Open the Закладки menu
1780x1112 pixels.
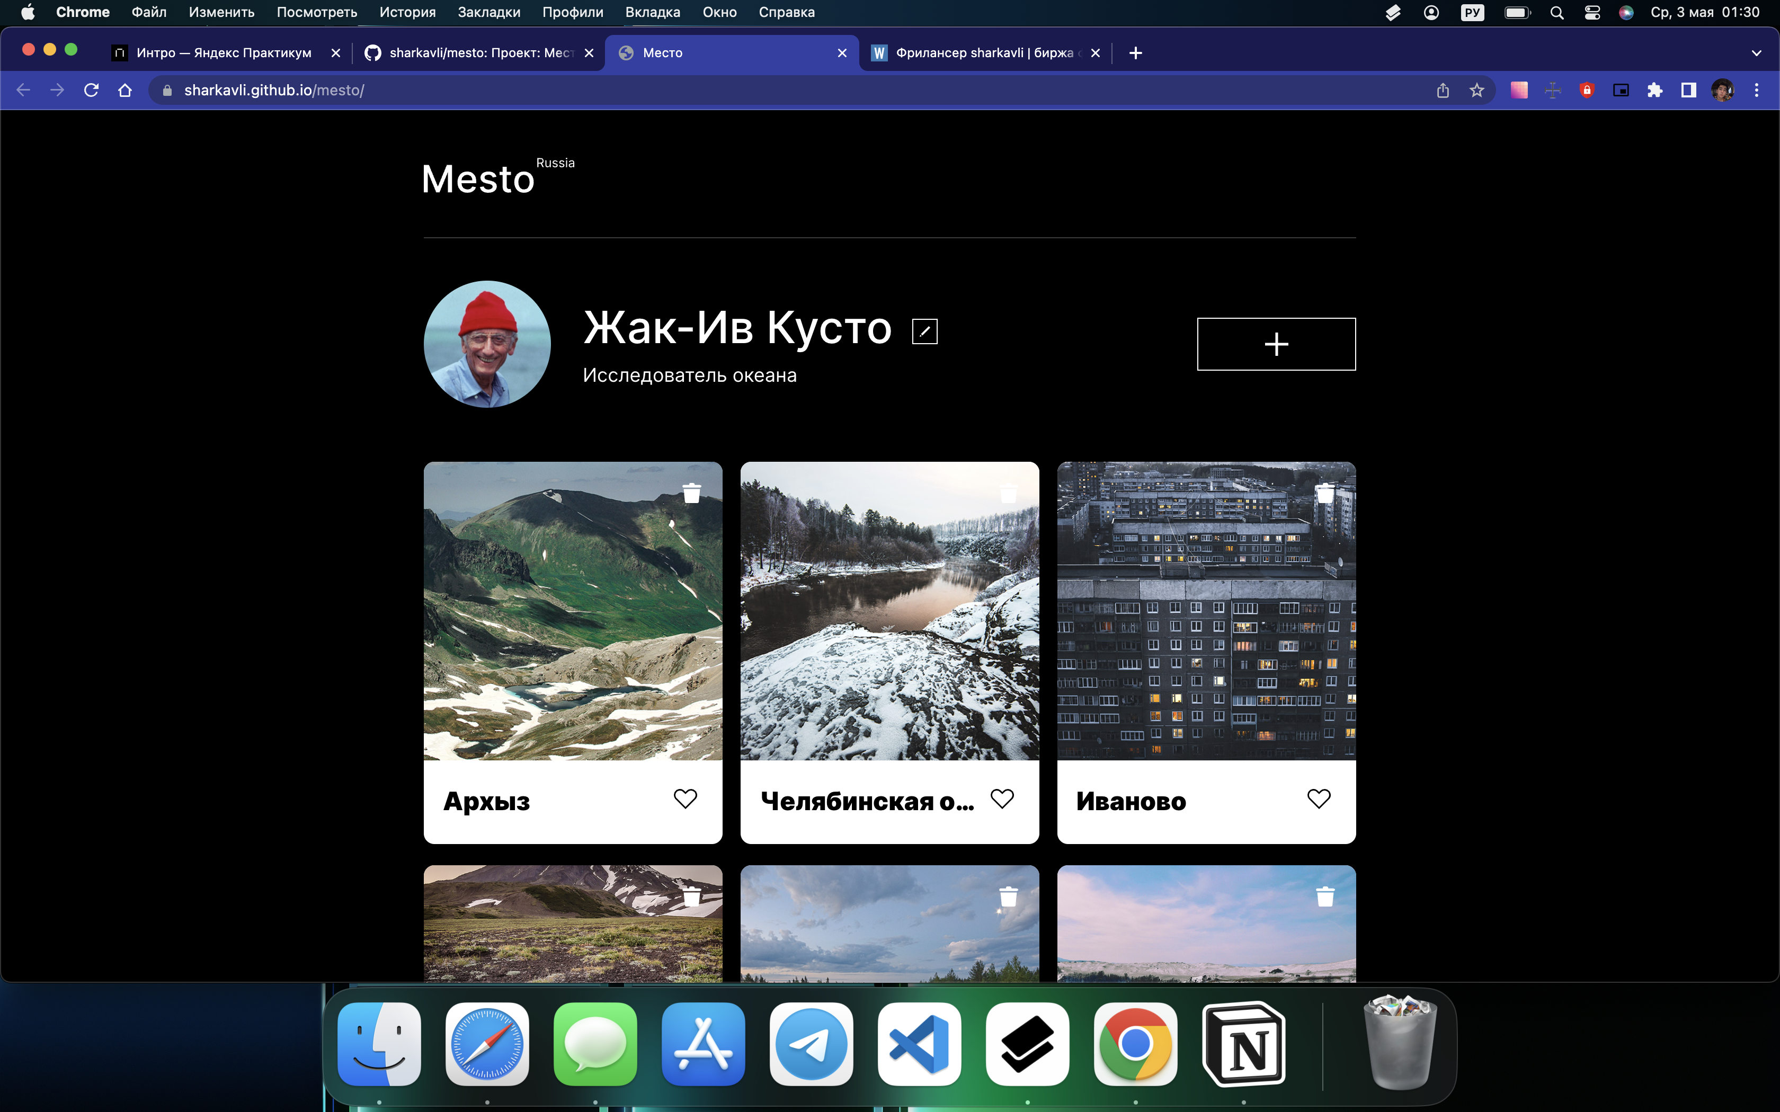[x=488, y=13]
